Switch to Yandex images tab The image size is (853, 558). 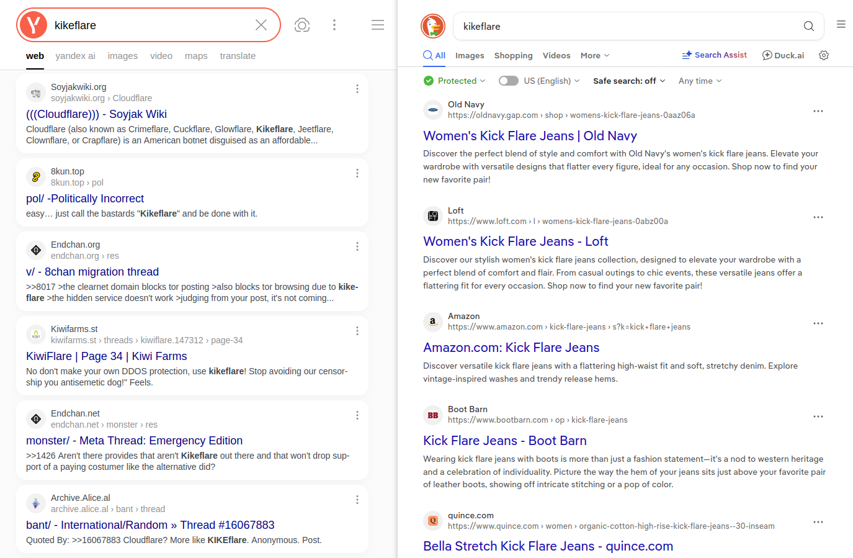123,56
